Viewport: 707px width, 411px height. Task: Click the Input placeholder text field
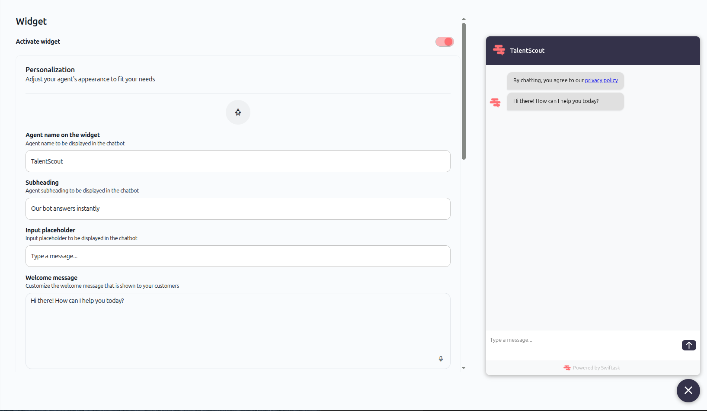(x=238, y=256)
